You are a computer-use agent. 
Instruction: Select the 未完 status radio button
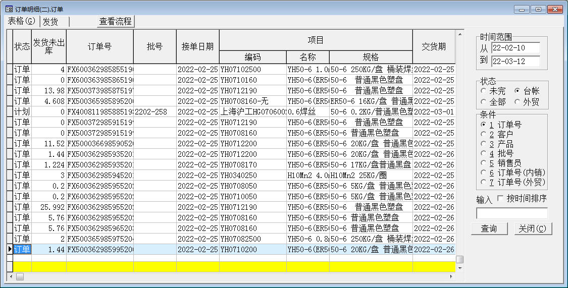484,91
